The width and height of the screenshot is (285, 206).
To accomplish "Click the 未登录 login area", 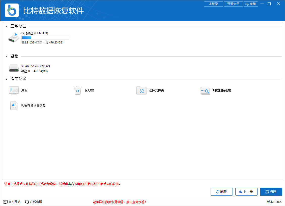I will [213, 4].
